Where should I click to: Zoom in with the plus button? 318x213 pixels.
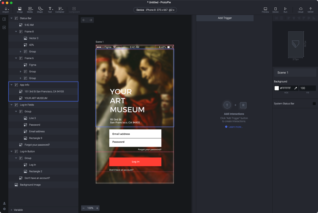tap(97, 208)
